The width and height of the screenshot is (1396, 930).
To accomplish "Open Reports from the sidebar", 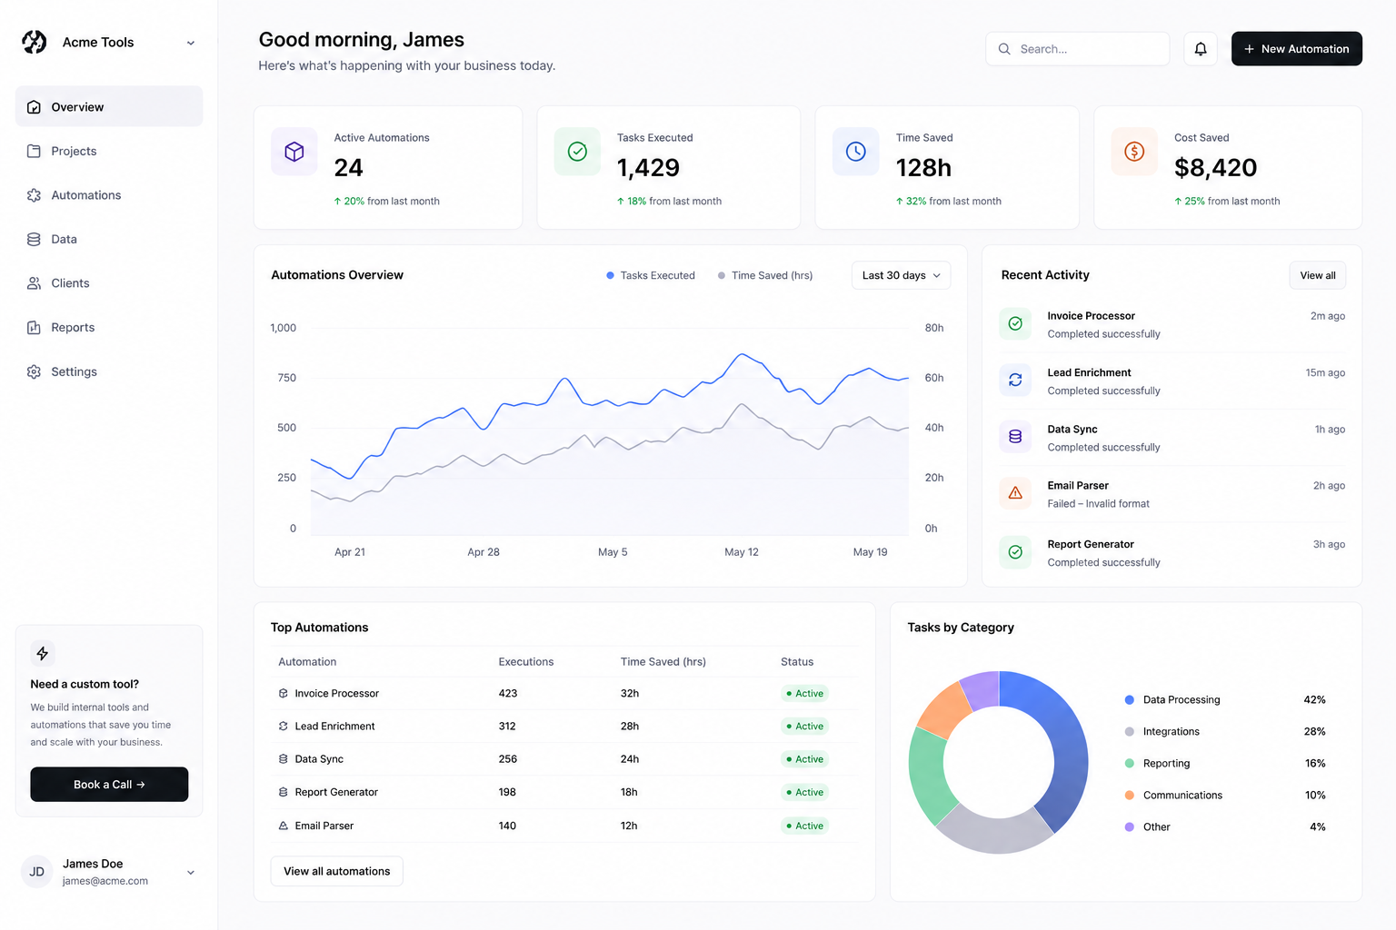I will 109,327.
